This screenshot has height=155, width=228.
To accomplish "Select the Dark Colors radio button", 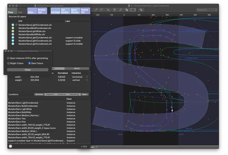I will [30, 63].
